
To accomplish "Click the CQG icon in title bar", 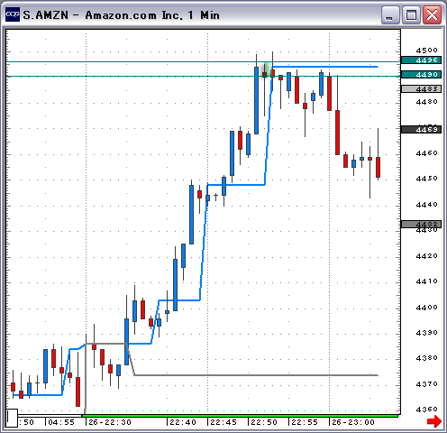I will pos(13,14).
